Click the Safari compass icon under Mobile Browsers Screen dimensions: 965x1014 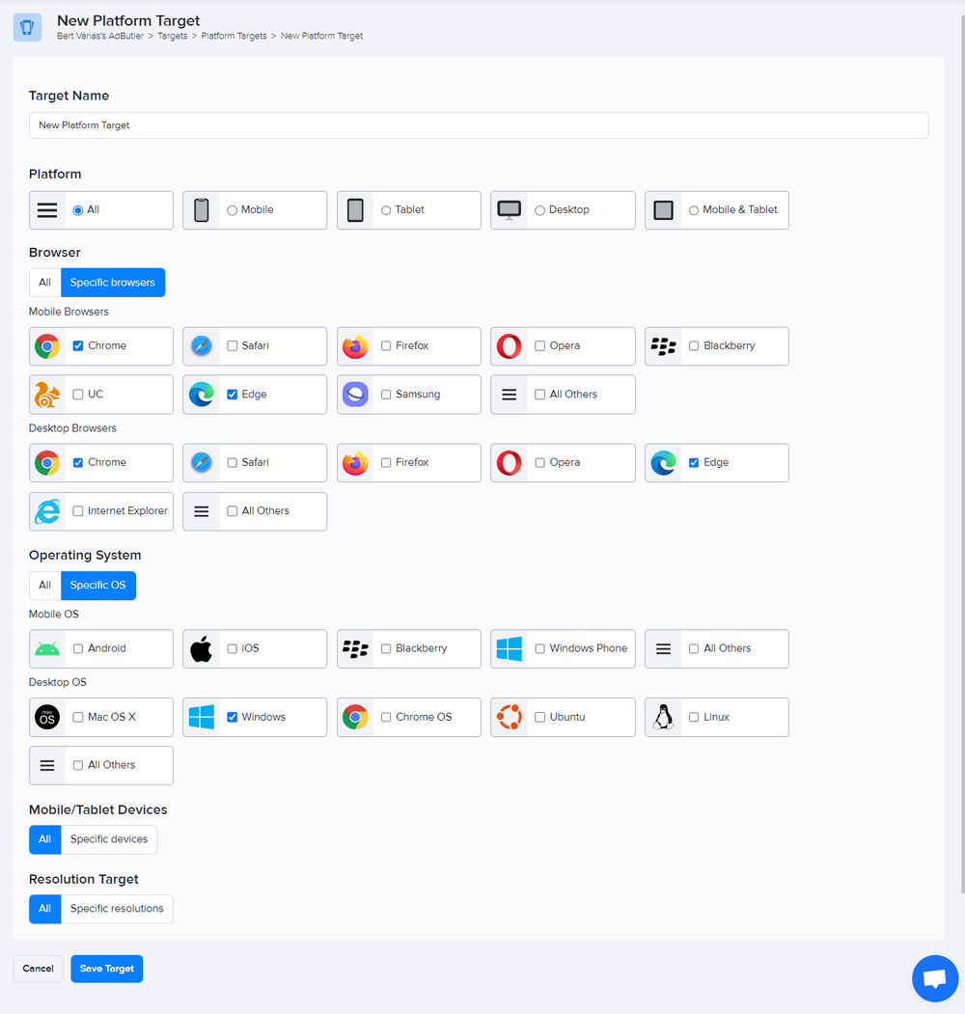coord(201,346)
